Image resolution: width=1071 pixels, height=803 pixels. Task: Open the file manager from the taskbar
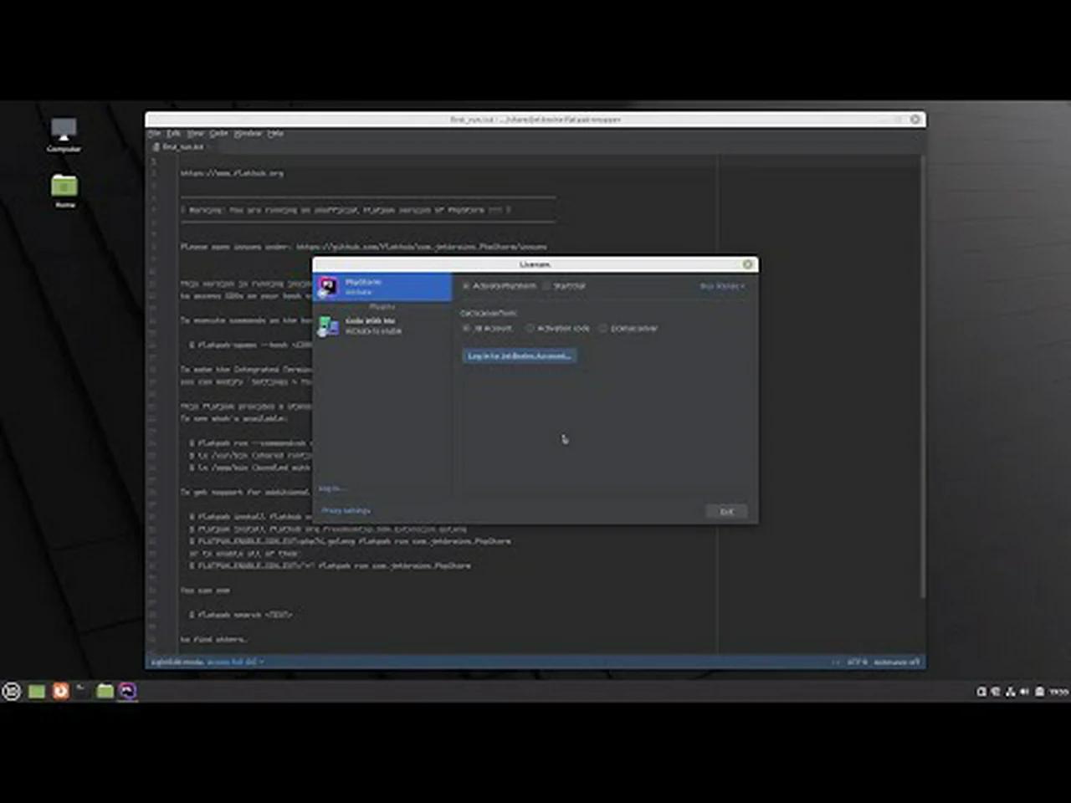(105, 691)
